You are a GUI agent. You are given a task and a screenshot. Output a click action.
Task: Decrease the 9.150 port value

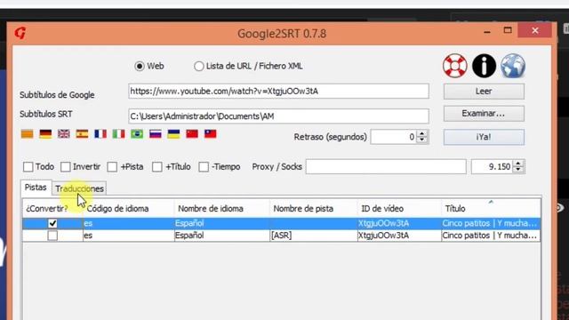(518, 170)
